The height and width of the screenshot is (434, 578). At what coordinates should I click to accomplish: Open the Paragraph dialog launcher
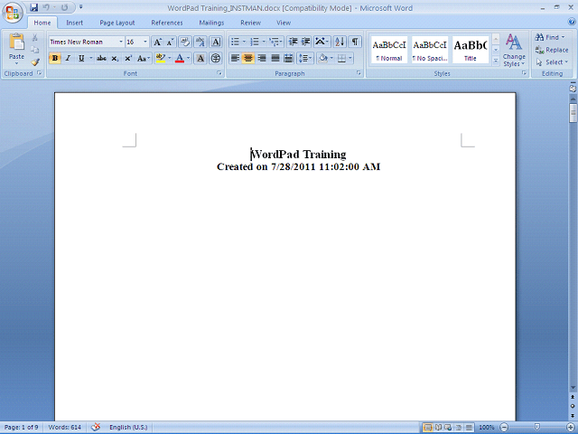(x=359, y=73)
